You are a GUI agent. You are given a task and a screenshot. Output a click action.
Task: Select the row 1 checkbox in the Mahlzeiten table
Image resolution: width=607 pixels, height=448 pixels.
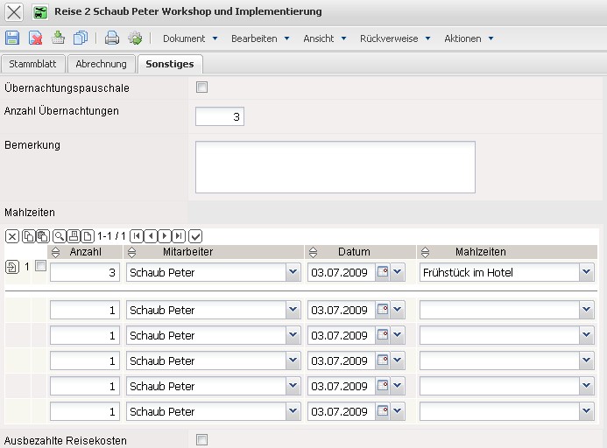click(40, 266)
